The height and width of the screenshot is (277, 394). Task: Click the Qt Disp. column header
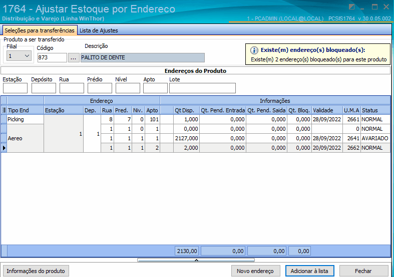(186, 110)
